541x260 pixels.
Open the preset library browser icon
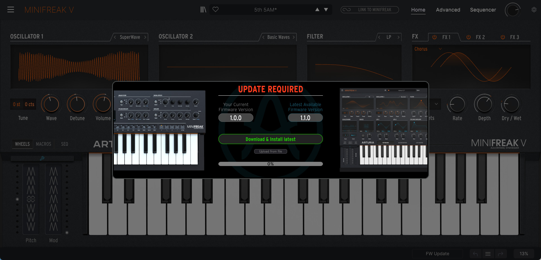[x=203, y=10]
